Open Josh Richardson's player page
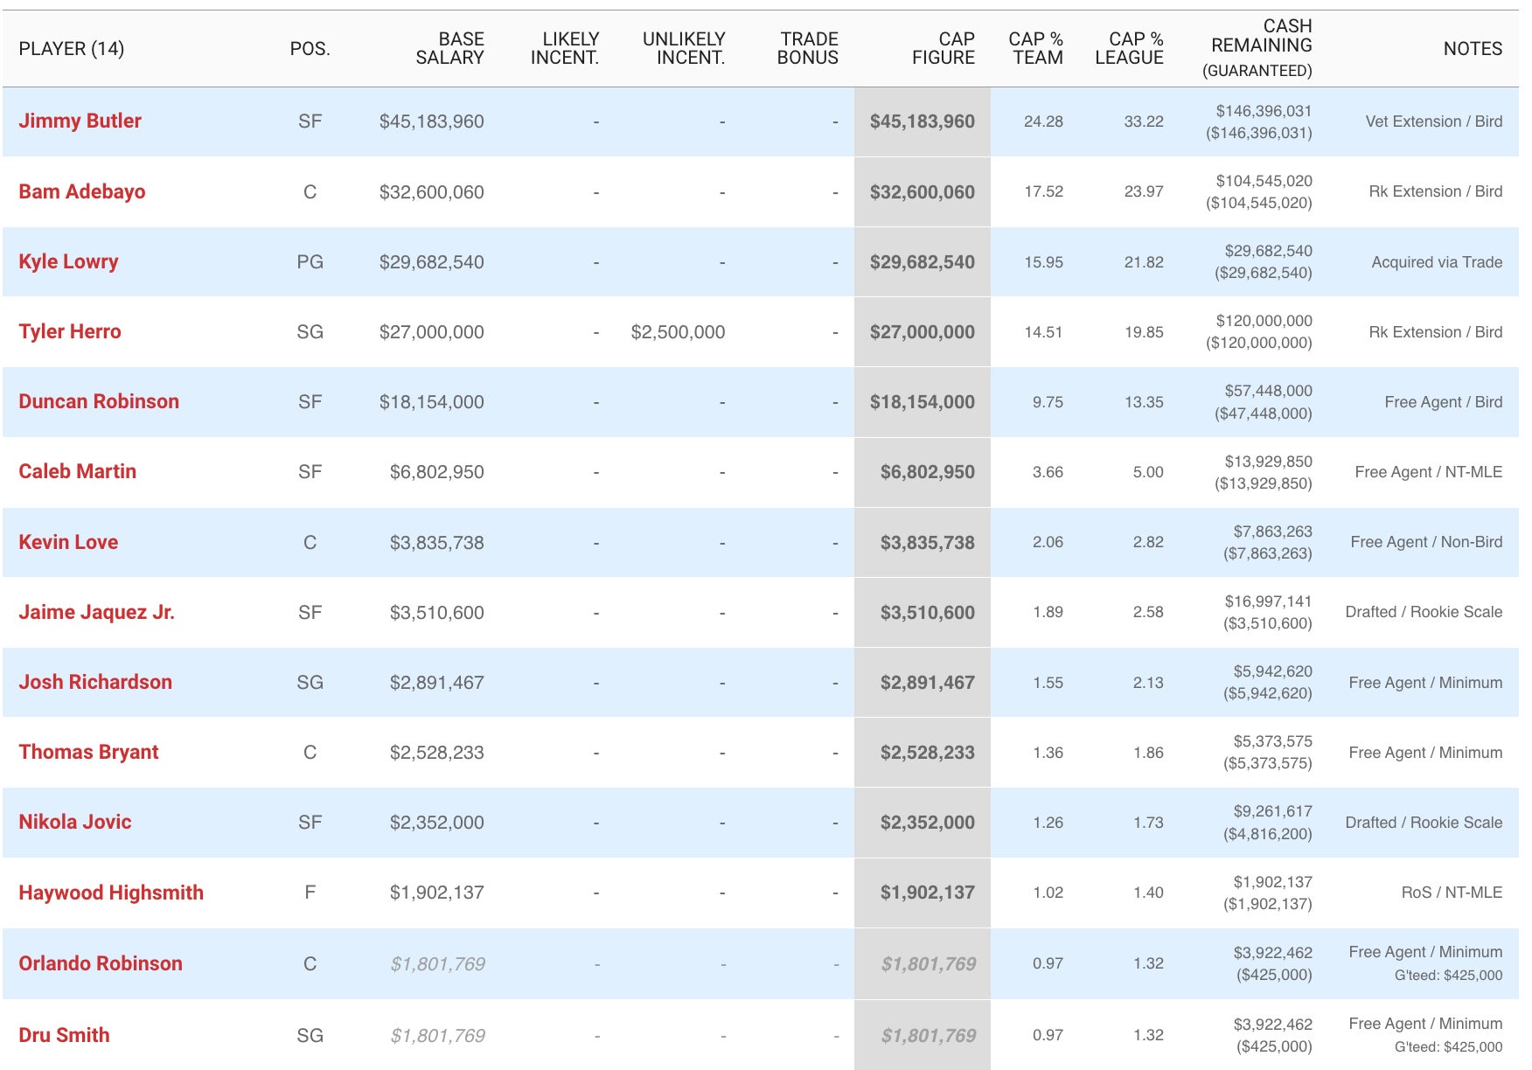The width and height of the screenshot is (1532, 1070). pos(95,682)
